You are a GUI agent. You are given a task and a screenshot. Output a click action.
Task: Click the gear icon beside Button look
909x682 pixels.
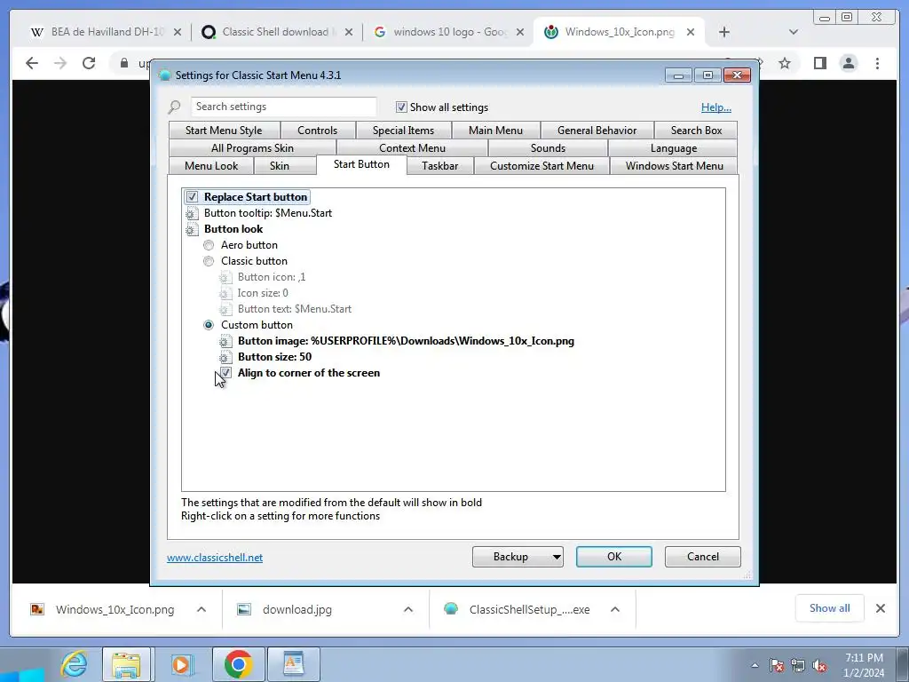[x=192, y=230]
